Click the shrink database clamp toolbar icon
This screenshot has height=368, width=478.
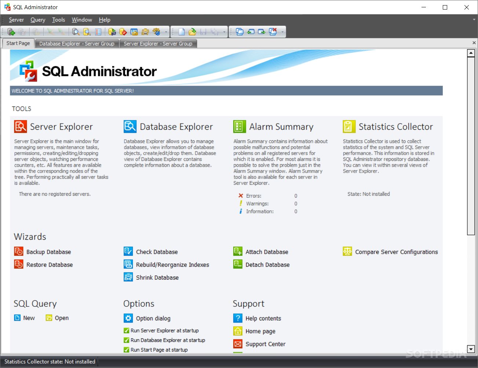point(145,32)
